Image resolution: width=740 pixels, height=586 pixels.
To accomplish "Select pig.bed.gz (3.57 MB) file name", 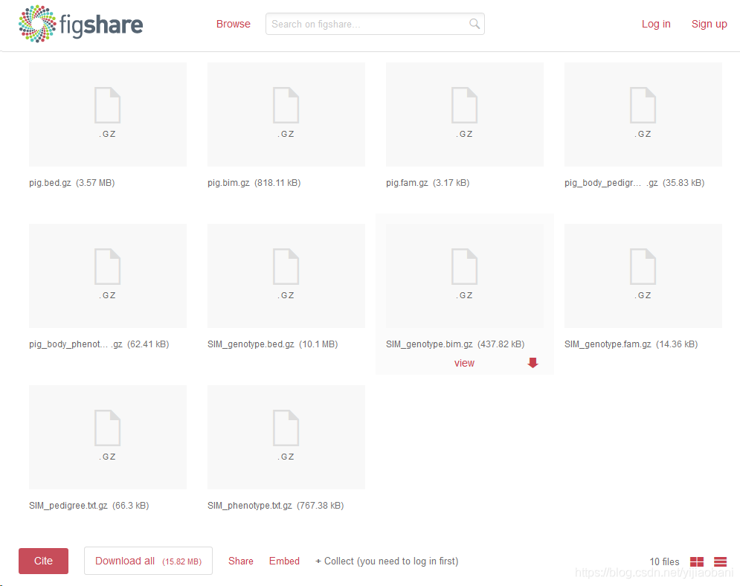I will (x=71, y=183).
